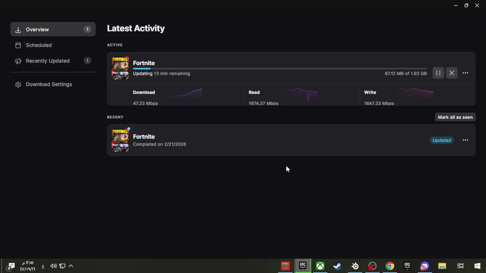Screen dimensions: 486x273
Task: Open Xbox app from taskbar
Action: click(x=320, y=266)
